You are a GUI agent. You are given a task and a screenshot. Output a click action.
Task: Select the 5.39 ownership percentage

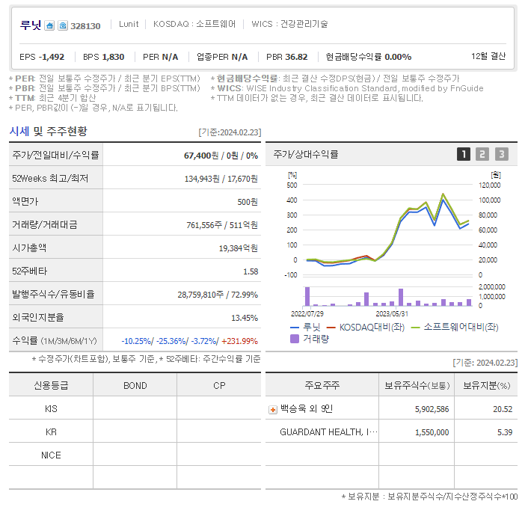[505, 432]
